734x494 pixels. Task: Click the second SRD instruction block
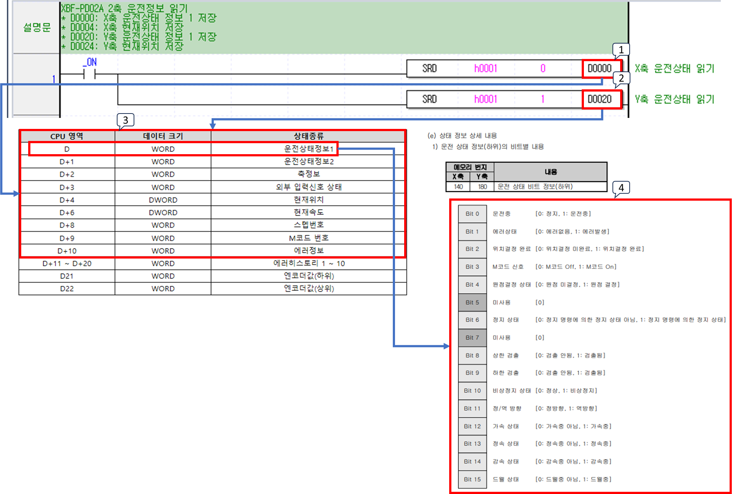[x=429, y=99]
